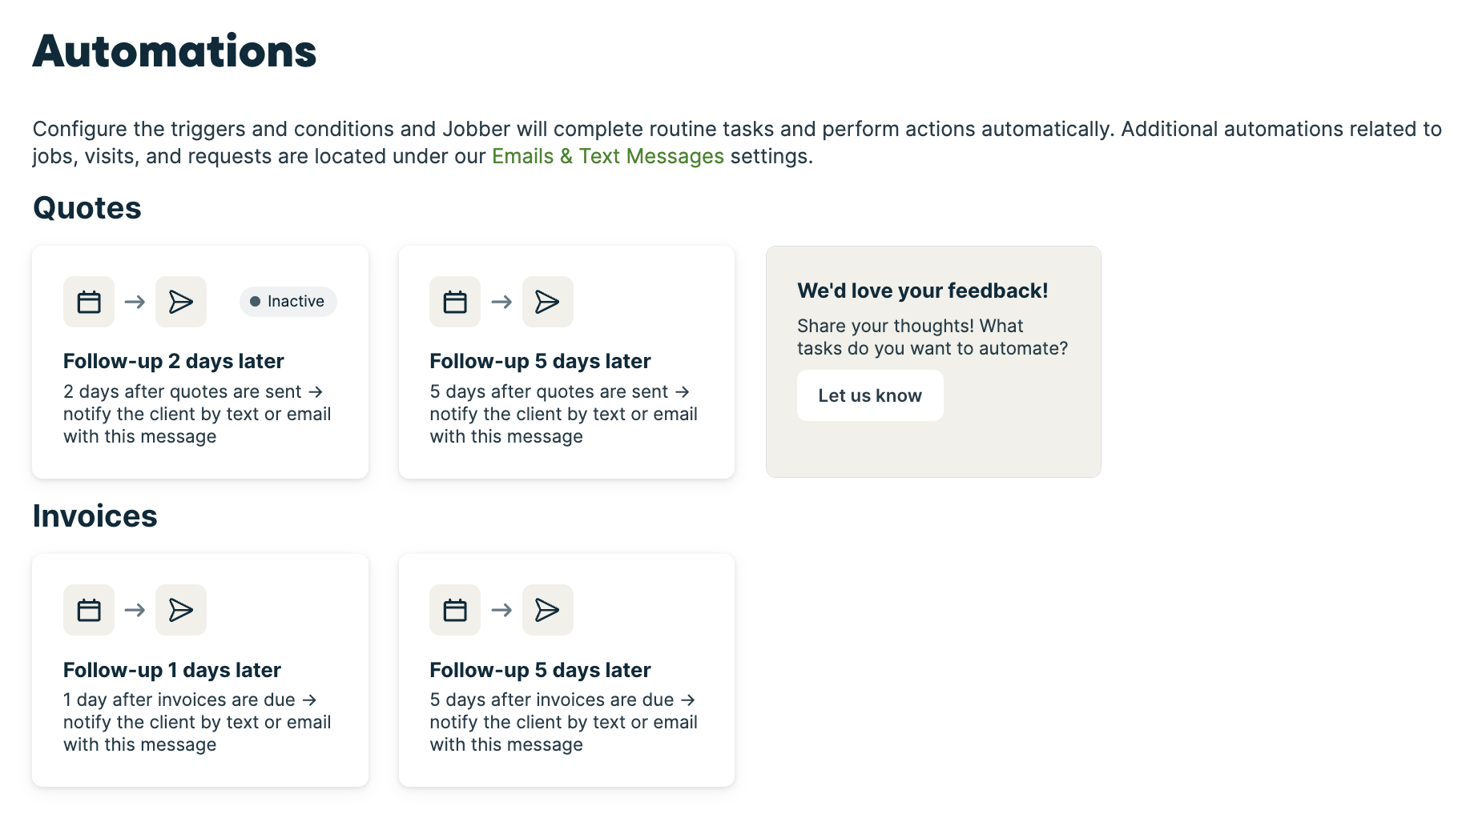Image resolution: width=1458 pixels, height=834 pixels.
Task: Click calendar icon on Quotes 2-day follow-up card
Action: 89,302
